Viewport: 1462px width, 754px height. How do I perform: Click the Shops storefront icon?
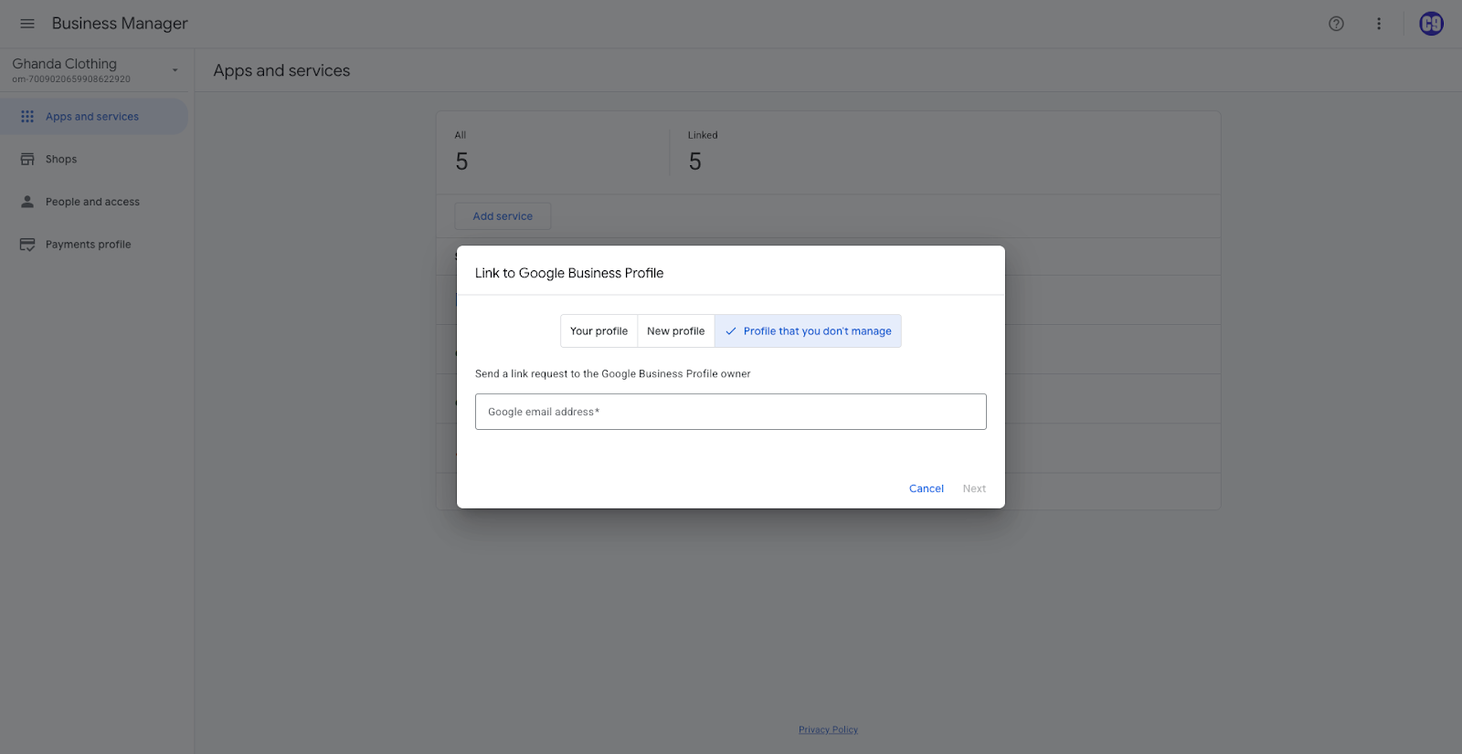[27, 159]
